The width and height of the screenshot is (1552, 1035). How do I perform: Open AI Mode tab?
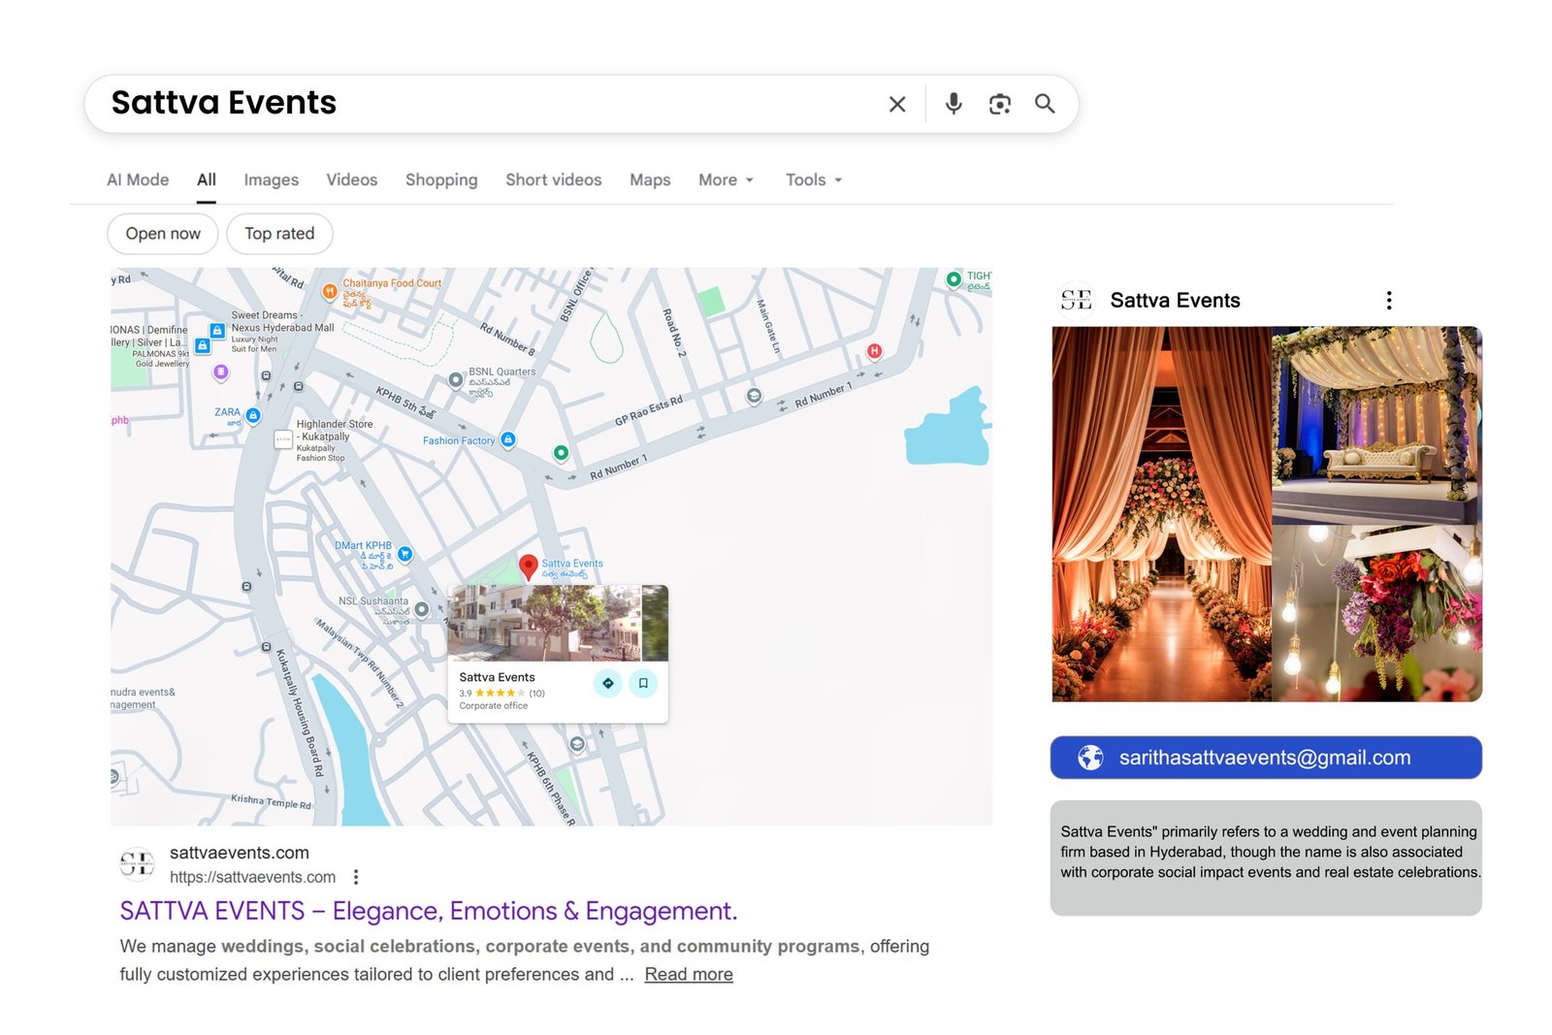[x=138, y=180]
